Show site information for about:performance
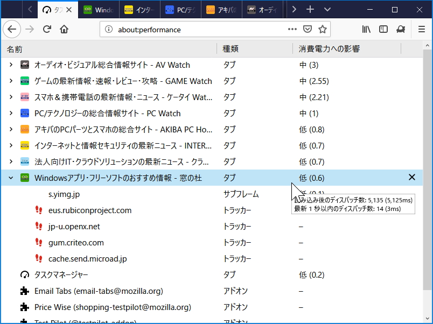The width and height of the screenshot is (433, 324). (x=109, y=29)
